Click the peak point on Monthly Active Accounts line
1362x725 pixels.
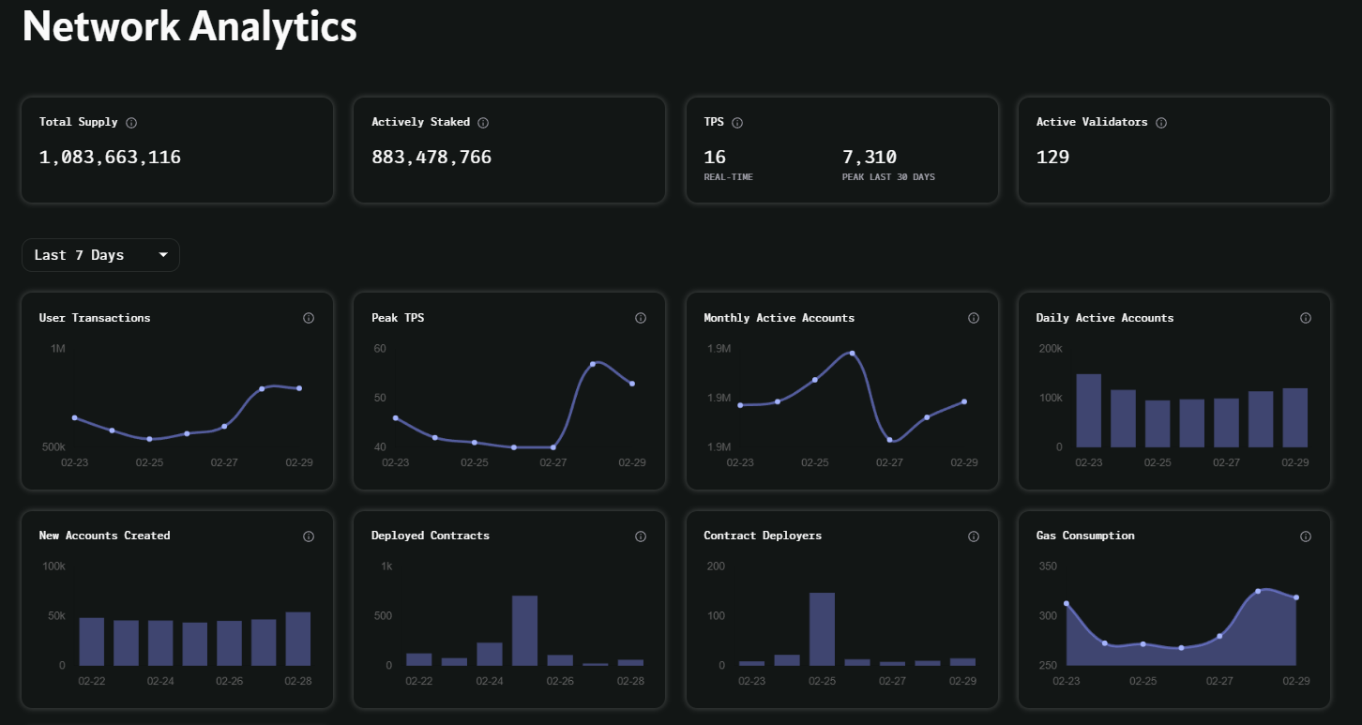tap(852, 354)
